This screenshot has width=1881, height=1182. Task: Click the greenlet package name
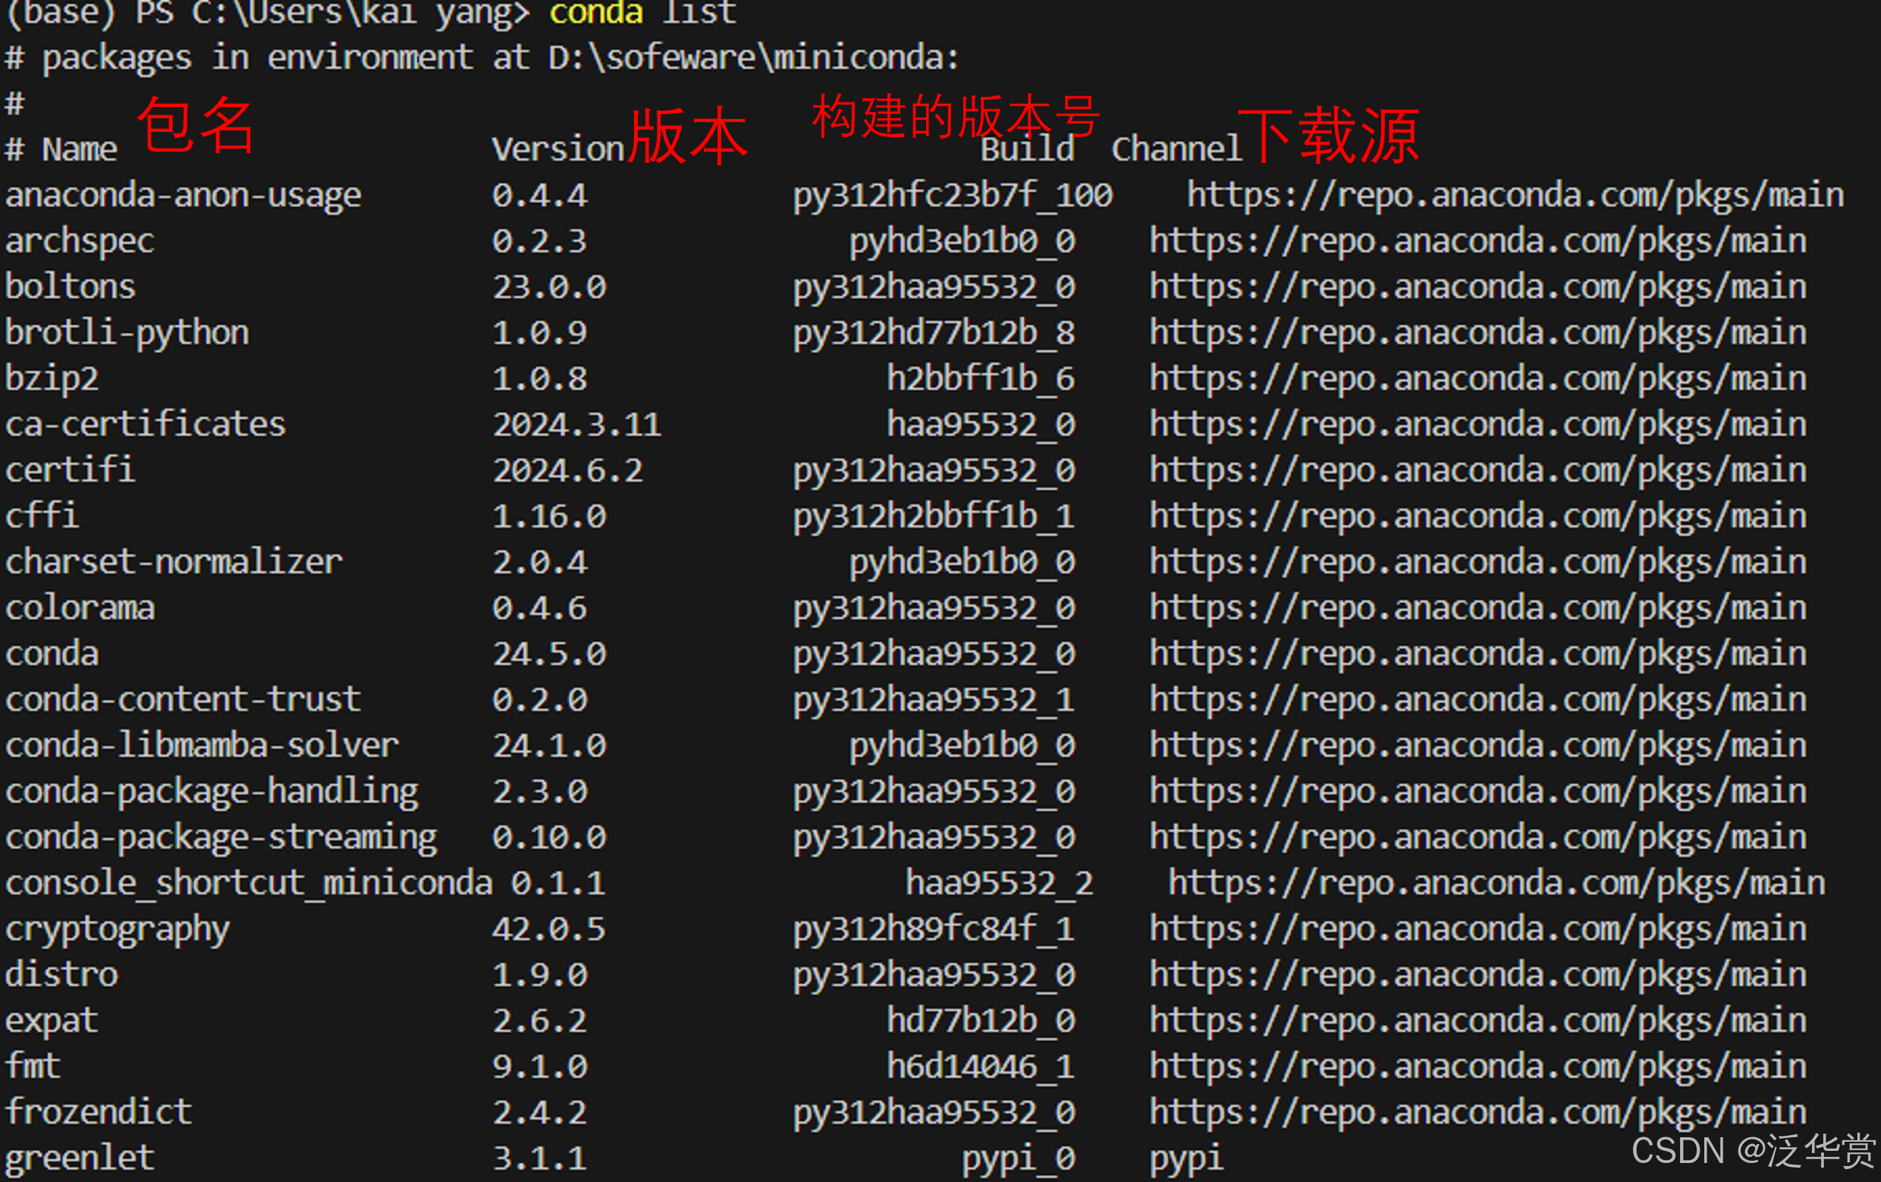[x=80, y=1158]
